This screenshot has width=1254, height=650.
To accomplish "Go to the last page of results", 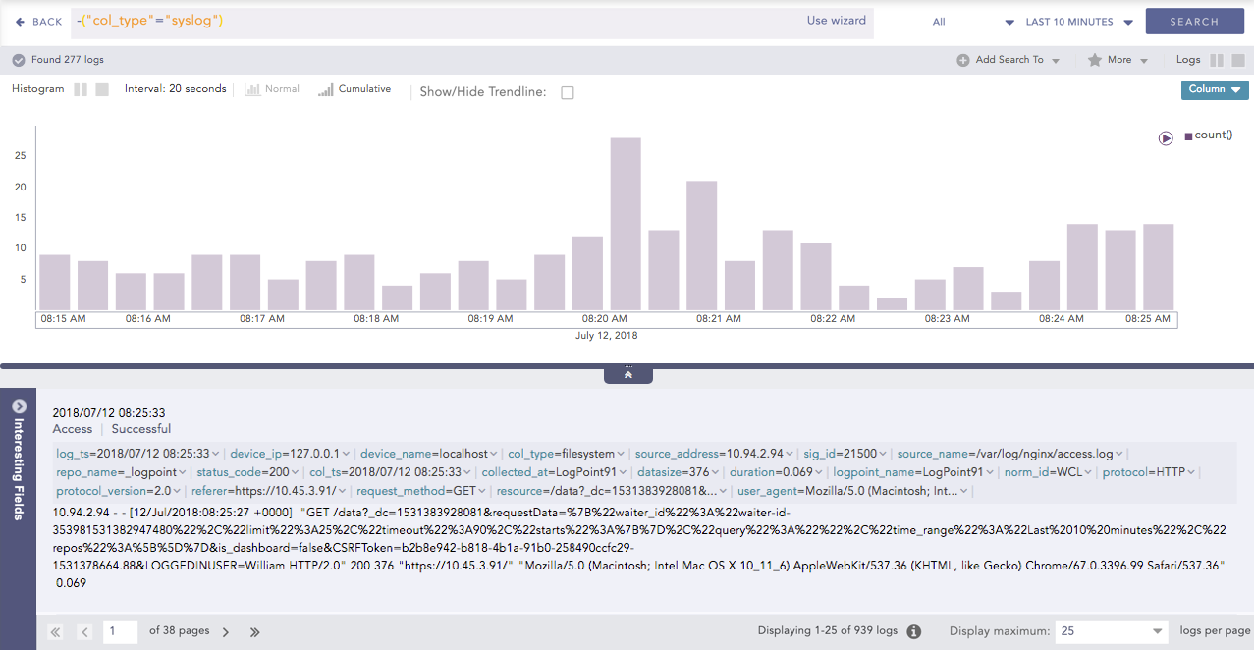I will tap(255, 632).
